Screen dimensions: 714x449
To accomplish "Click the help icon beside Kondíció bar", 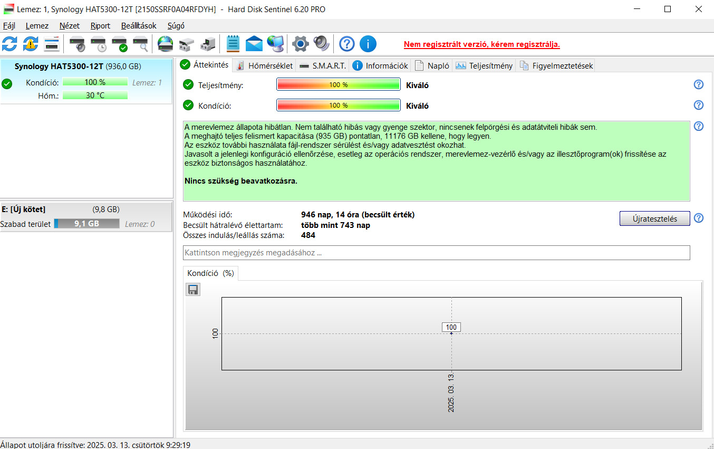I will coord(699,105).
